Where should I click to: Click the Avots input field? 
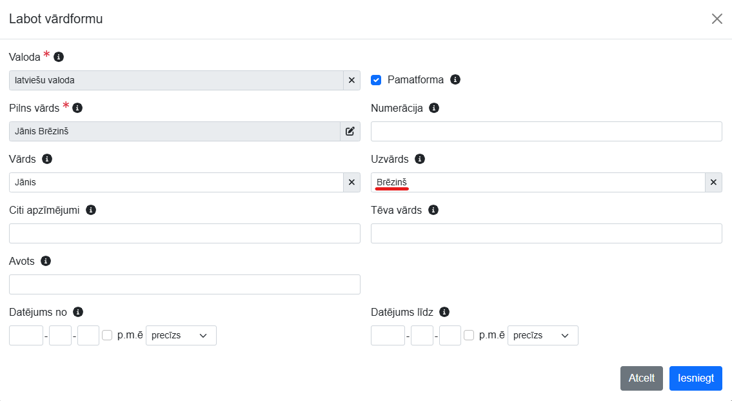pos(184,284)
